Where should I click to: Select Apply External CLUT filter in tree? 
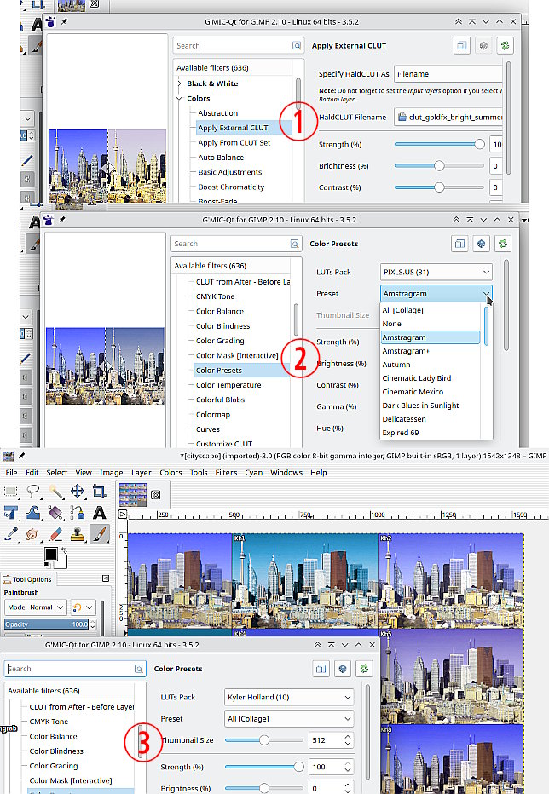pos(234,128)
